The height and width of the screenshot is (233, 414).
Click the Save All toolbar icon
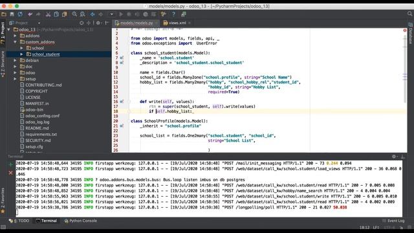click(x=12, y=14)
